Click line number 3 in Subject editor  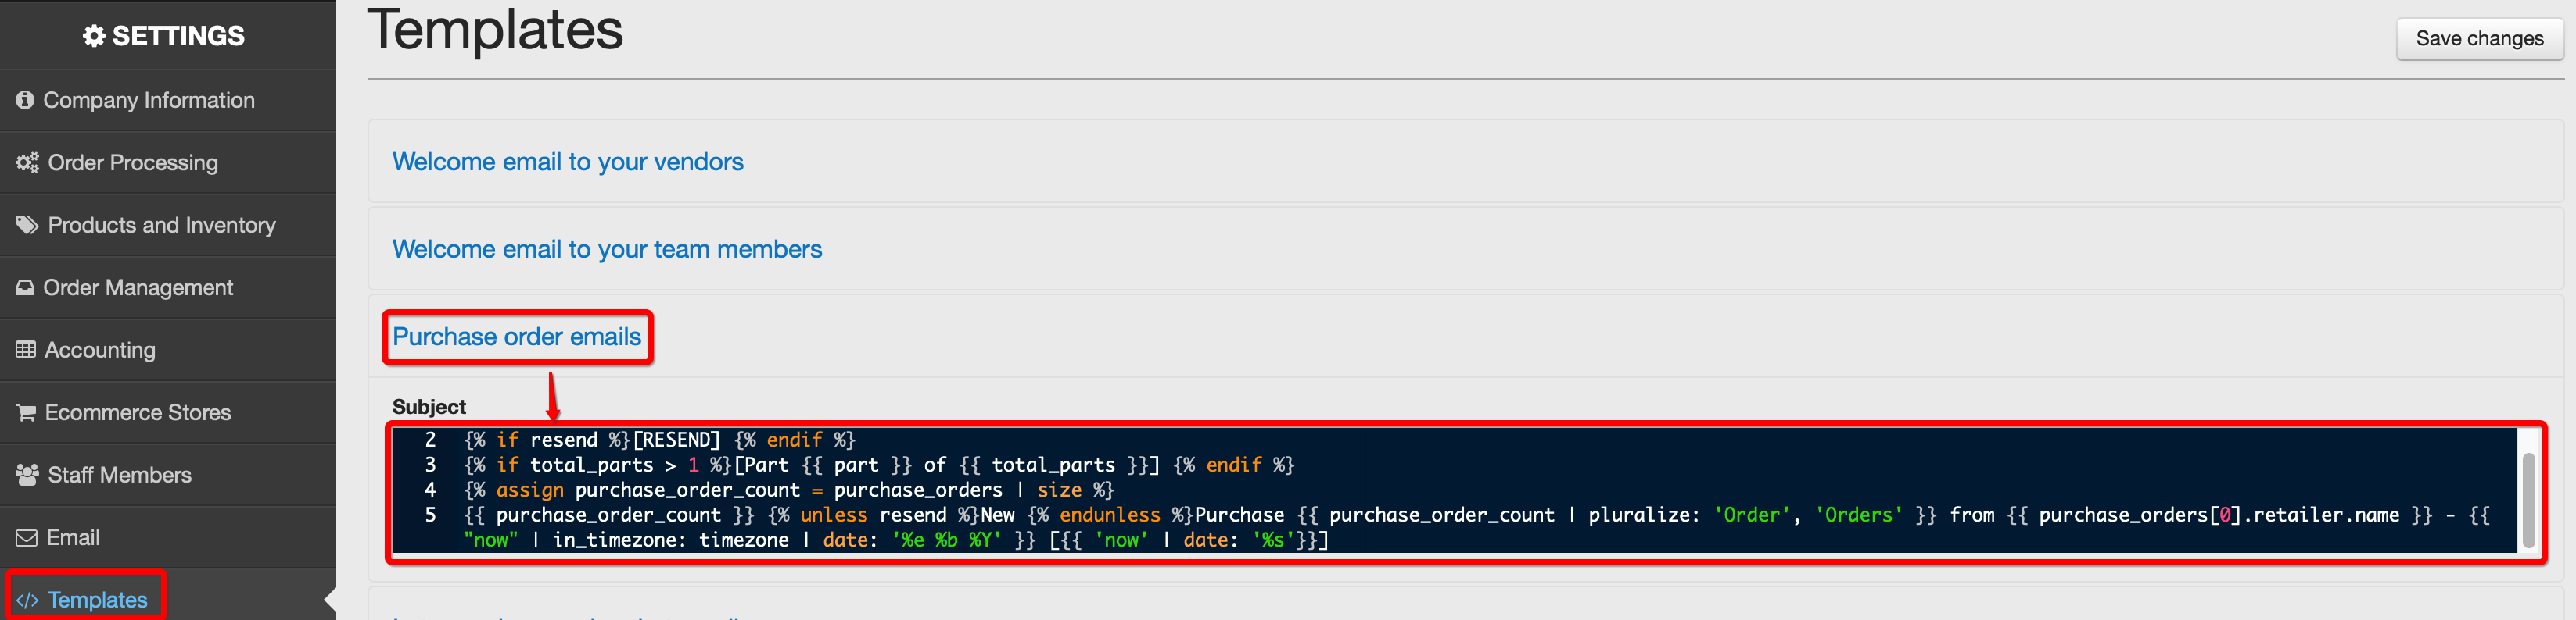pos(430,465)
